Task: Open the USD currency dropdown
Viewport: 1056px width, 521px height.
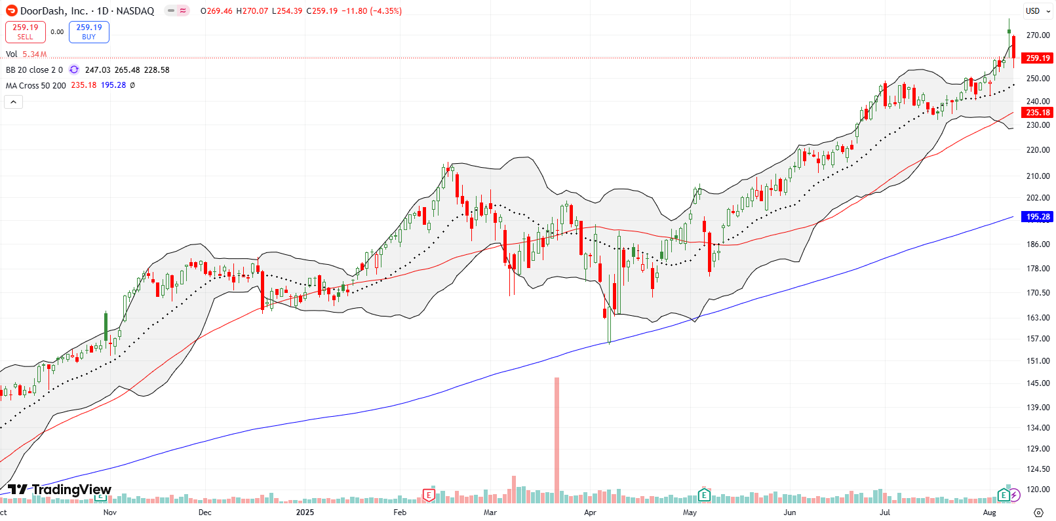Action: click(1037, 10)
